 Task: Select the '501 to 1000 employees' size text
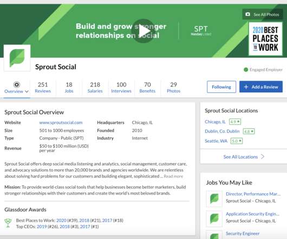tap(62, 130)
